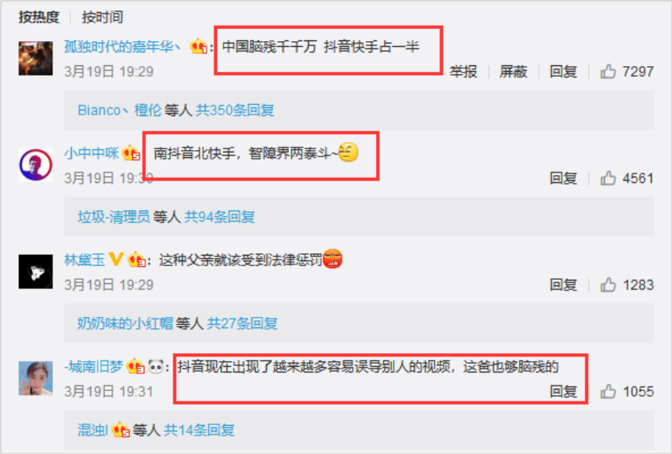Open the avatar of -城南旧梦
Image resolution: width=672 pixels, height=454 pixels.
[35, 378]
